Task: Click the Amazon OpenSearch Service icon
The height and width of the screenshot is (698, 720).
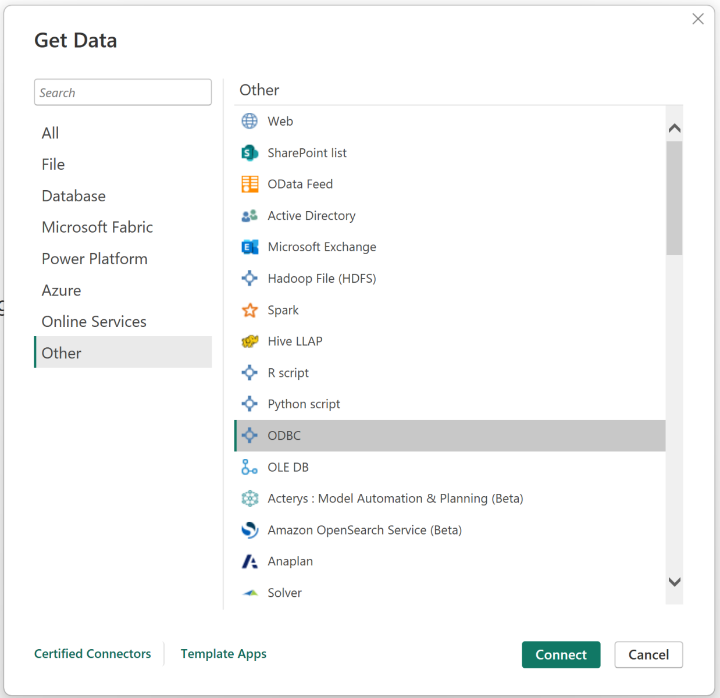Action: (249, 530)
